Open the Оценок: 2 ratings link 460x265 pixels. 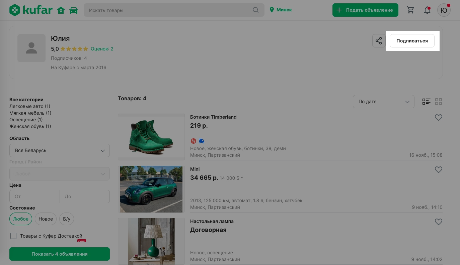click(102, 49)
